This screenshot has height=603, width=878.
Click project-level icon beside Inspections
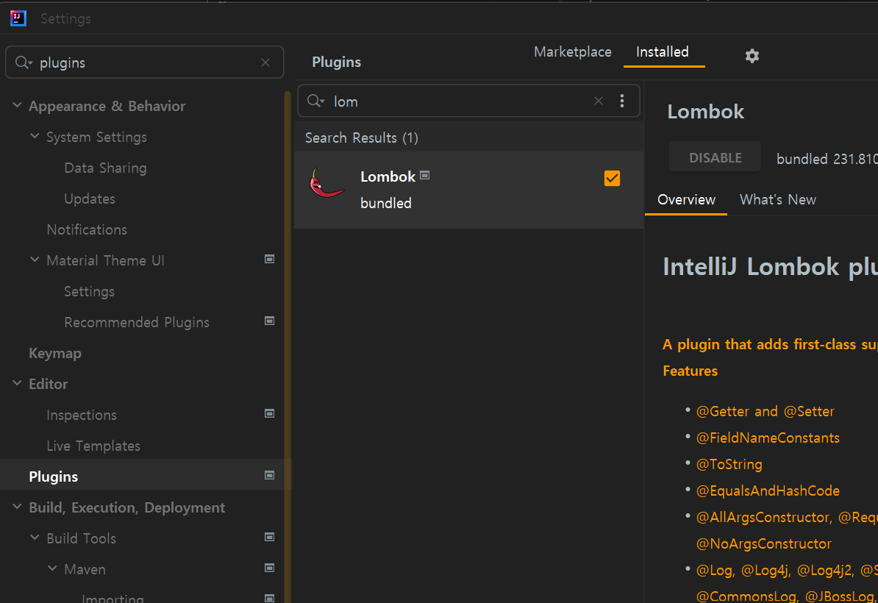269,413
